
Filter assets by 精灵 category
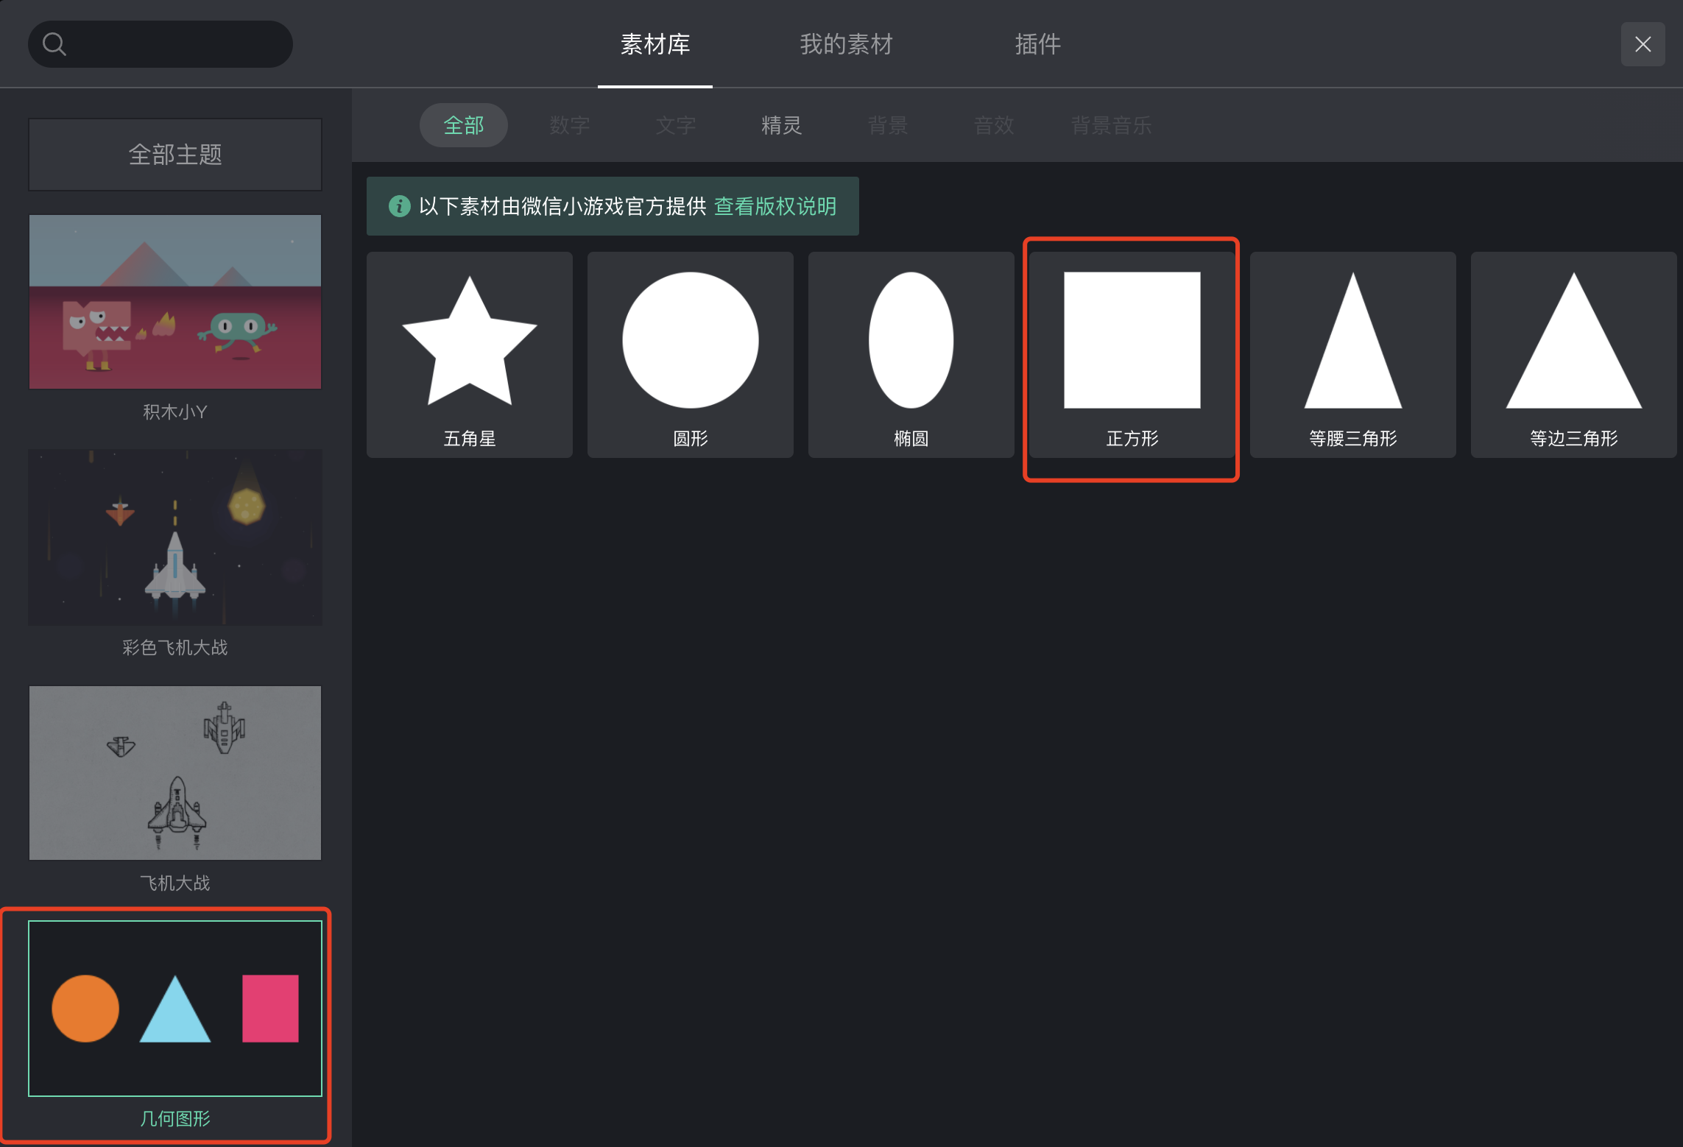pyautogui.click(x=781, y=125)
